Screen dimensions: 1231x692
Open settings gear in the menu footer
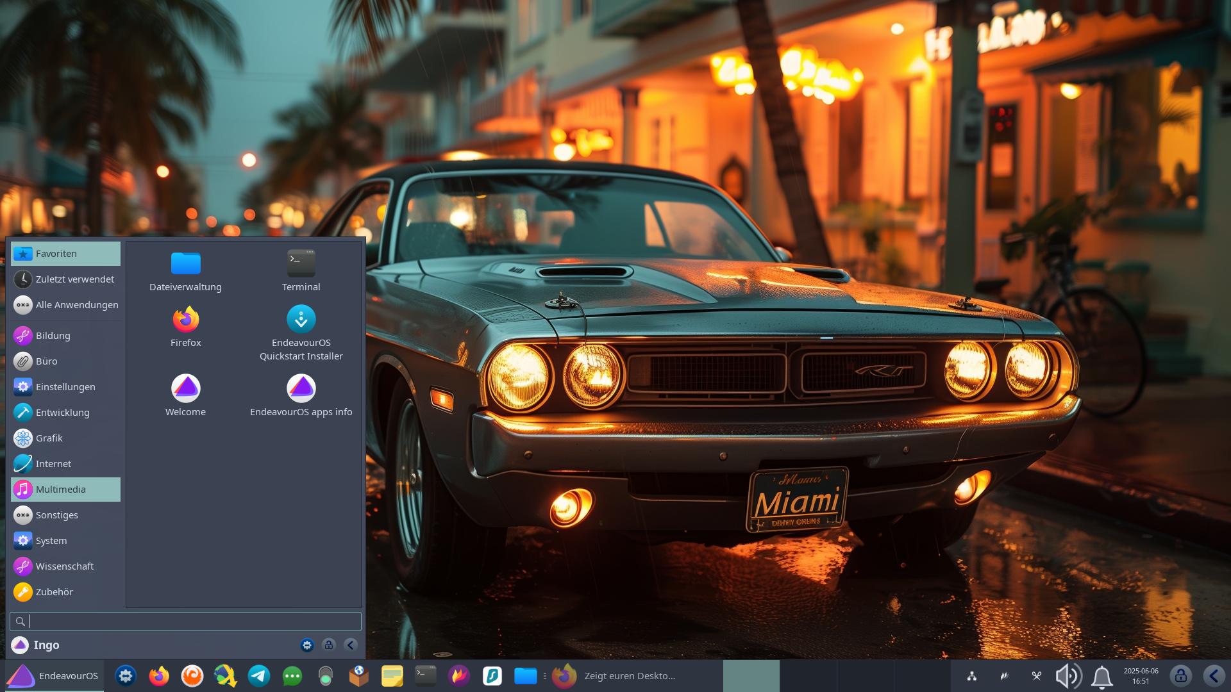point(307,645)
